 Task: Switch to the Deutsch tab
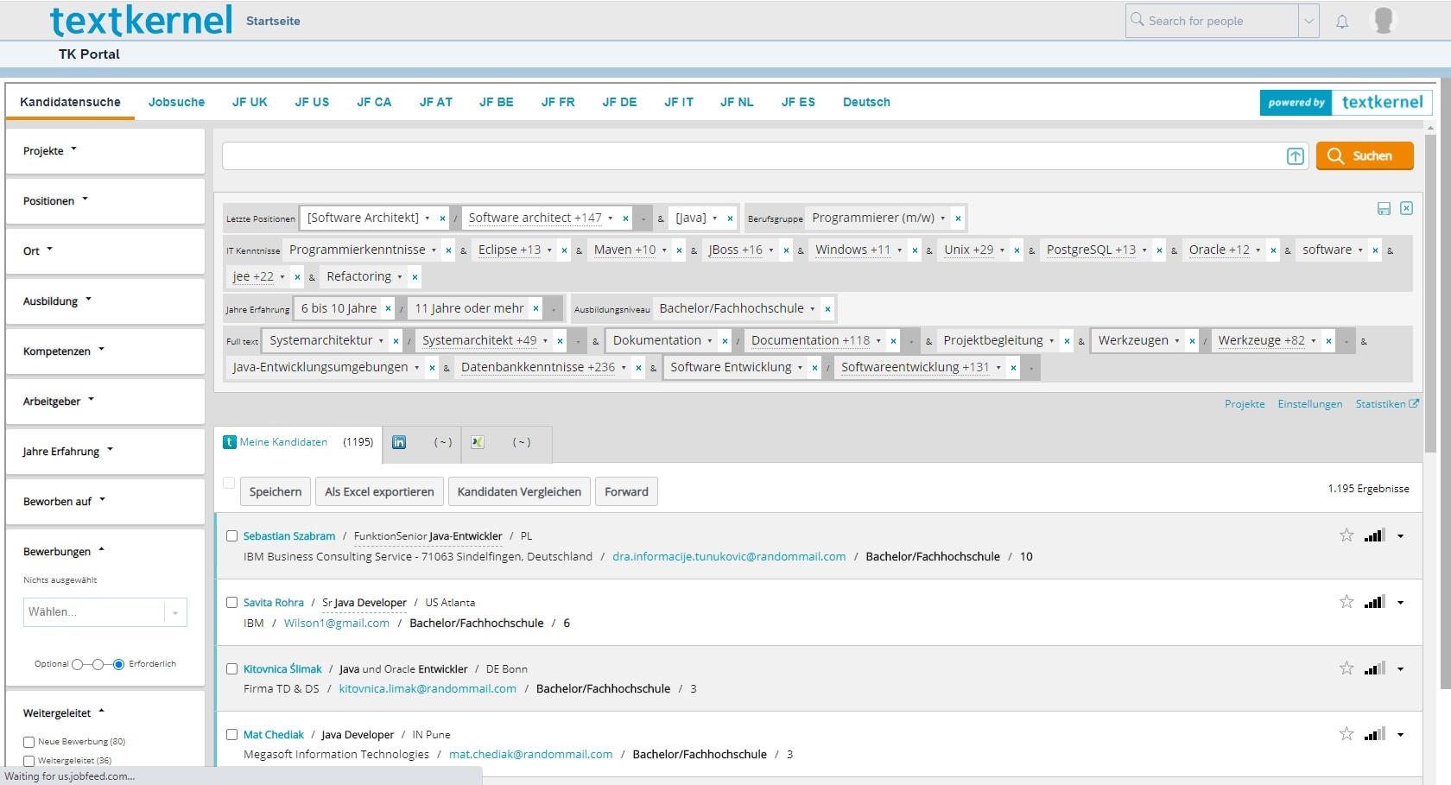pos(866,102)
